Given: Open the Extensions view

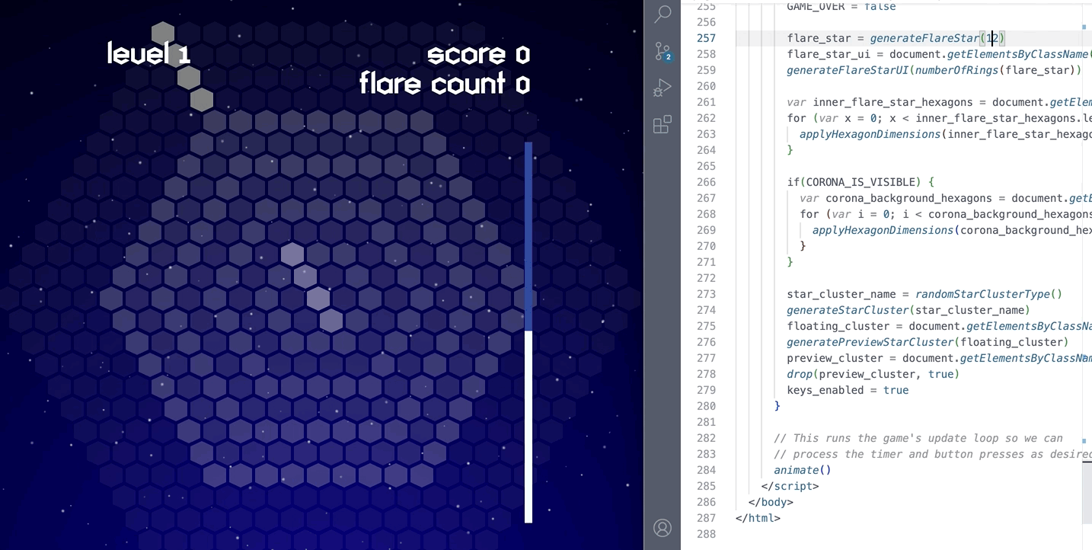Looking at the screenshot, I should (x=663, y=124).
